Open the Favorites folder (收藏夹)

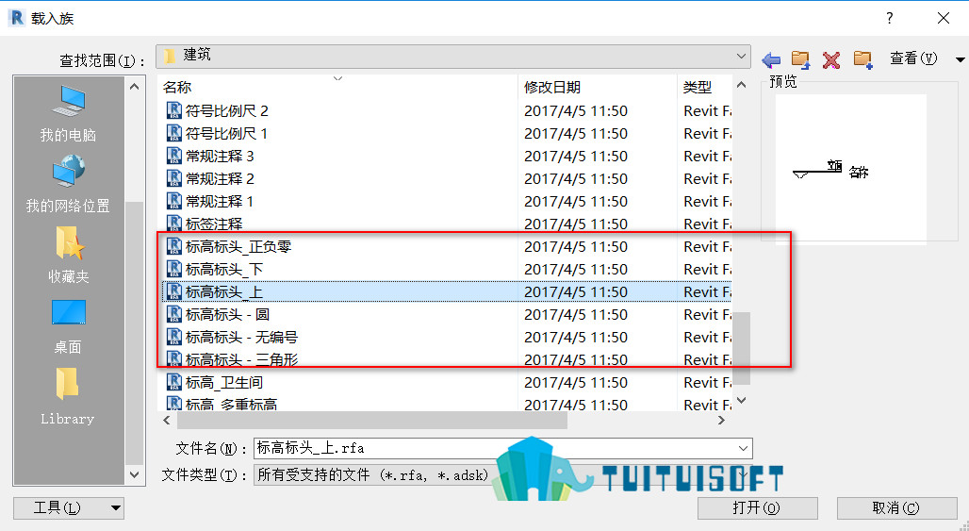point(68,255)
